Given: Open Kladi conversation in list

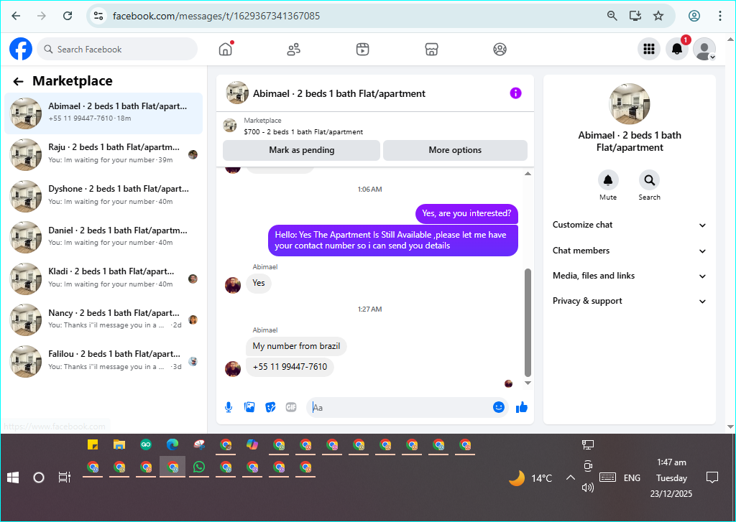Looking at the screenshot, I should click(x=103, y=279).
